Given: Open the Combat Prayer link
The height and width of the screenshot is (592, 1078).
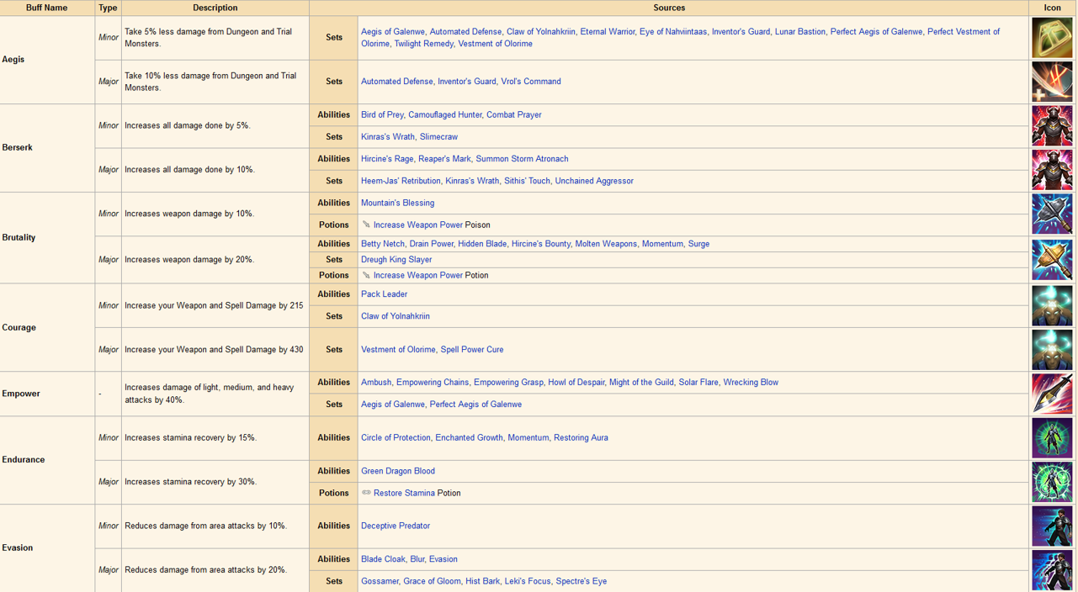Looking at the screenshot, I should 514,114.
